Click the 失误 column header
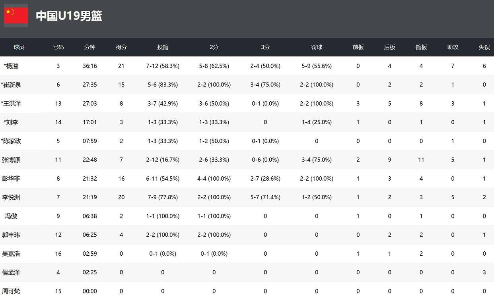Image resolution: width=494 pixels, height=295 pixels. click(484, 47)
